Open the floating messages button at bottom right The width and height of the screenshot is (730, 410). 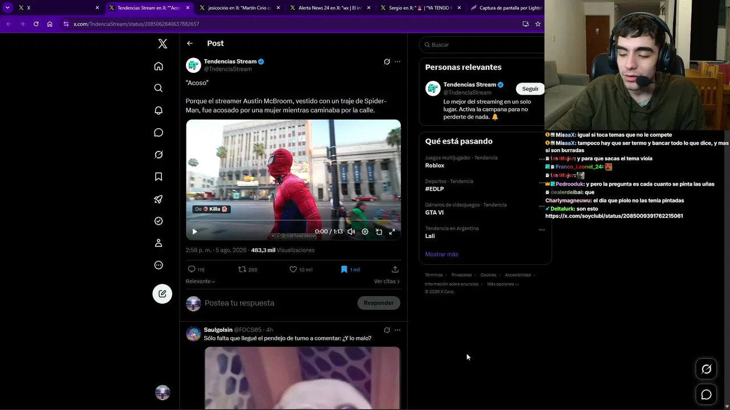(706, 395)
